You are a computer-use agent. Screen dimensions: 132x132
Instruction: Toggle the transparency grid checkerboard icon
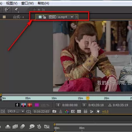coord(79,111)
